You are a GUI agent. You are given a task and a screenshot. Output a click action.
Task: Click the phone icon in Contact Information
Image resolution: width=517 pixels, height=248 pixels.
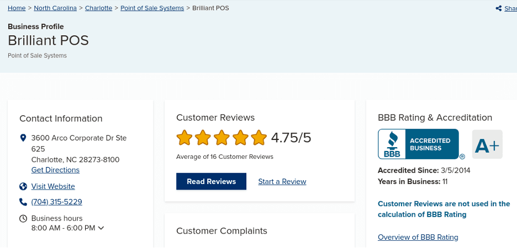(23, 202)
